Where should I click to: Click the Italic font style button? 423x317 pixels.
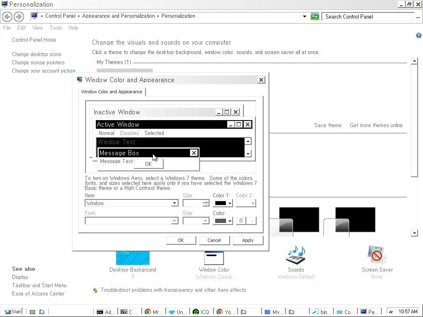251,221
